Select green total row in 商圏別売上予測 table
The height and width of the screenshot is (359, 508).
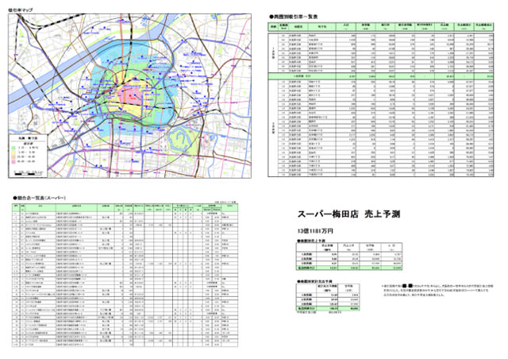pyautogui.click(x=349, y=268)
